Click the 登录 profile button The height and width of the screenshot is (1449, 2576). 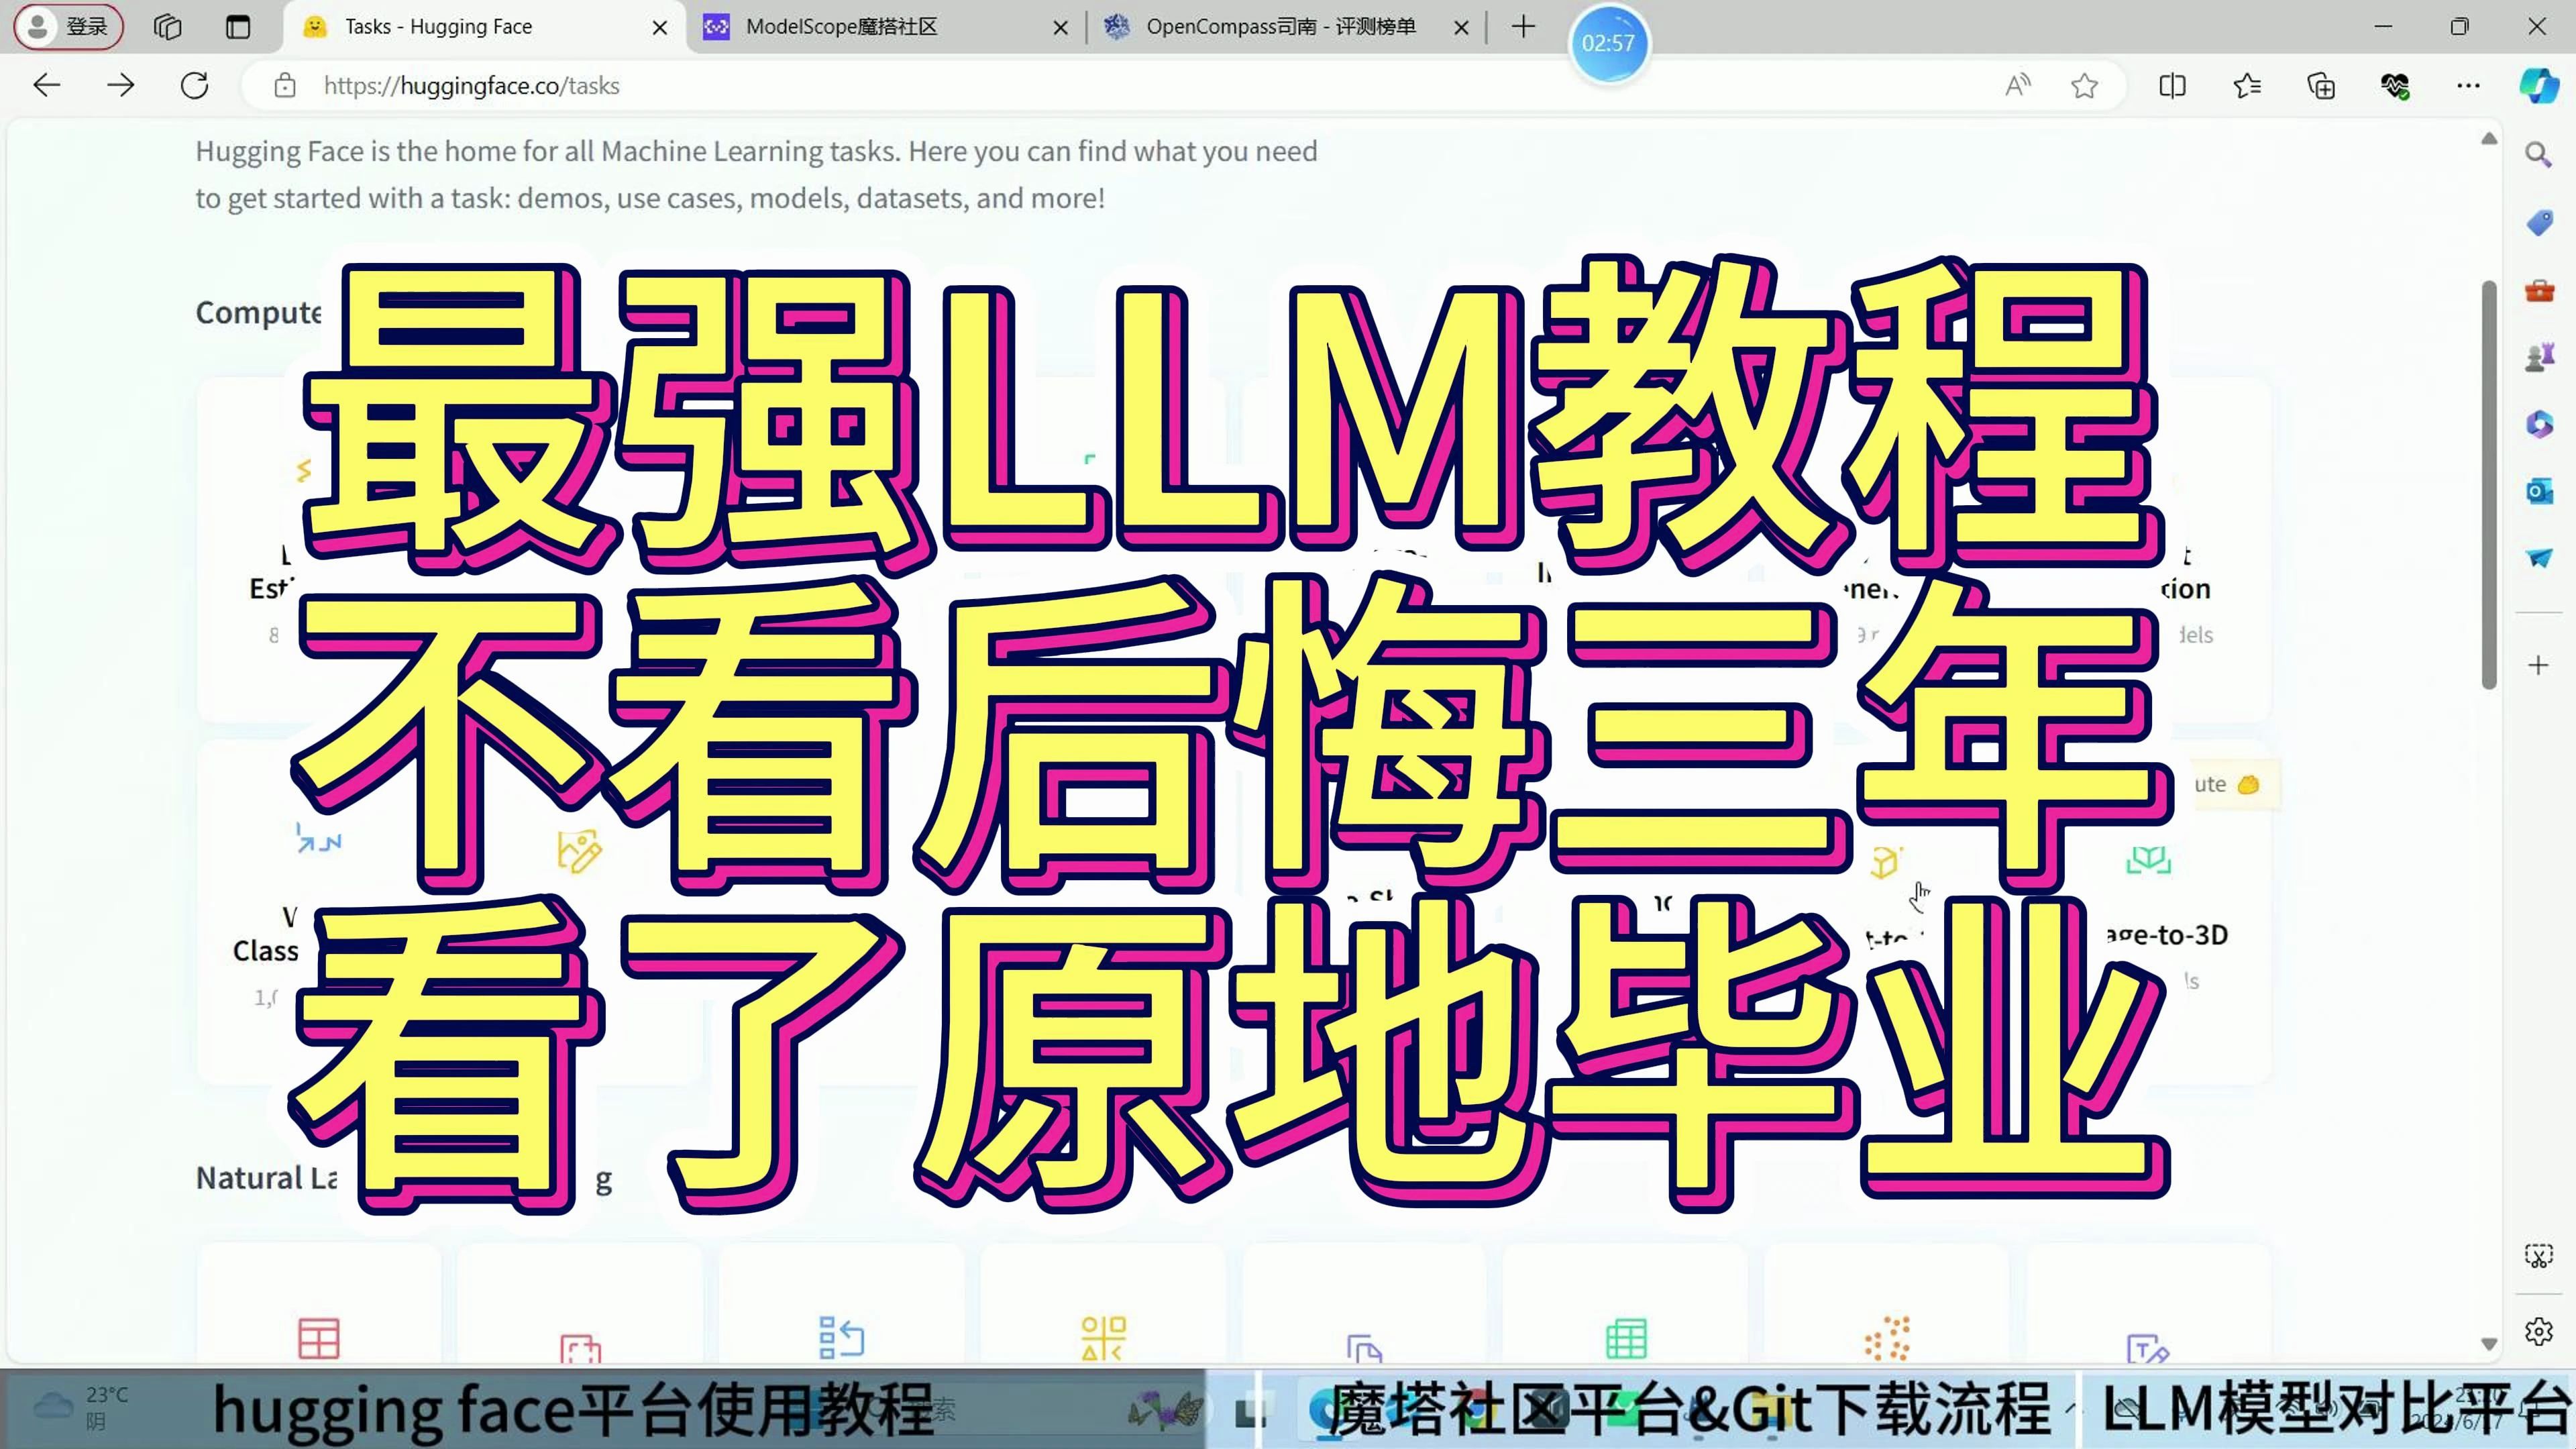68,27
